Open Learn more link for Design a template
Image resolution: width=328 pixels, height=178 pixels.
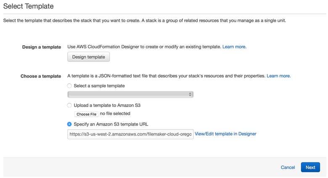pos(234,47)
